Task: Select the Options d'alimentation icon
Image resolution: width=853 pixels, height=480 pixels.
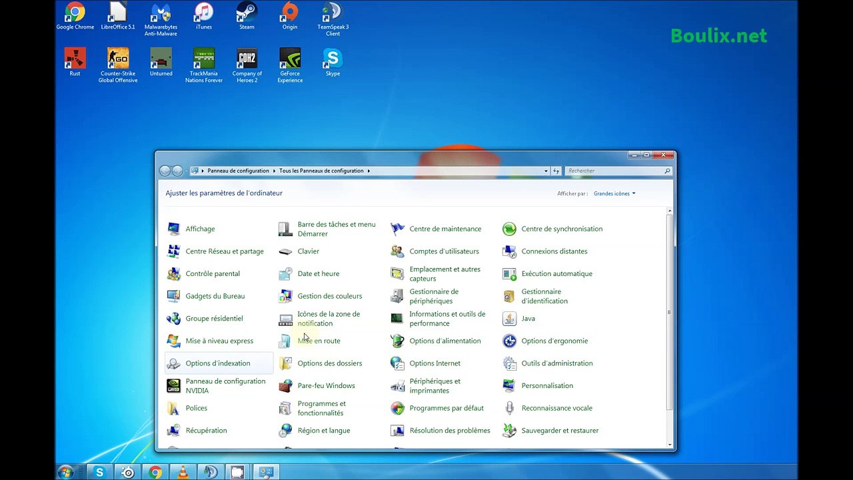Action: coord(398,341)
